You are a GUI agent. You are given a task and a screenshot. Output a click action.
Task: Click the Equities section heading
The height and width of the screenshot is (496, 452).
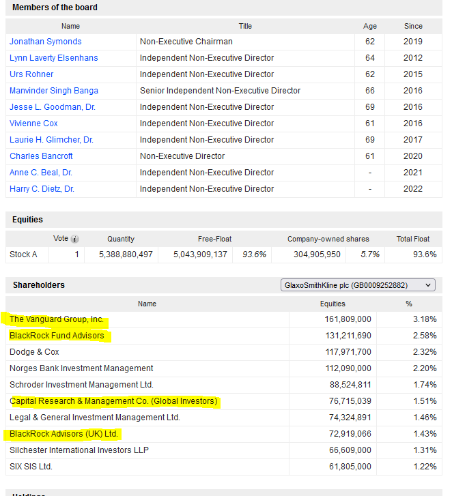tap(27, 220)
